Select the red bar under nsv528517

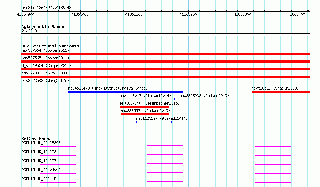pyautogui.click(x=281, y=92)
